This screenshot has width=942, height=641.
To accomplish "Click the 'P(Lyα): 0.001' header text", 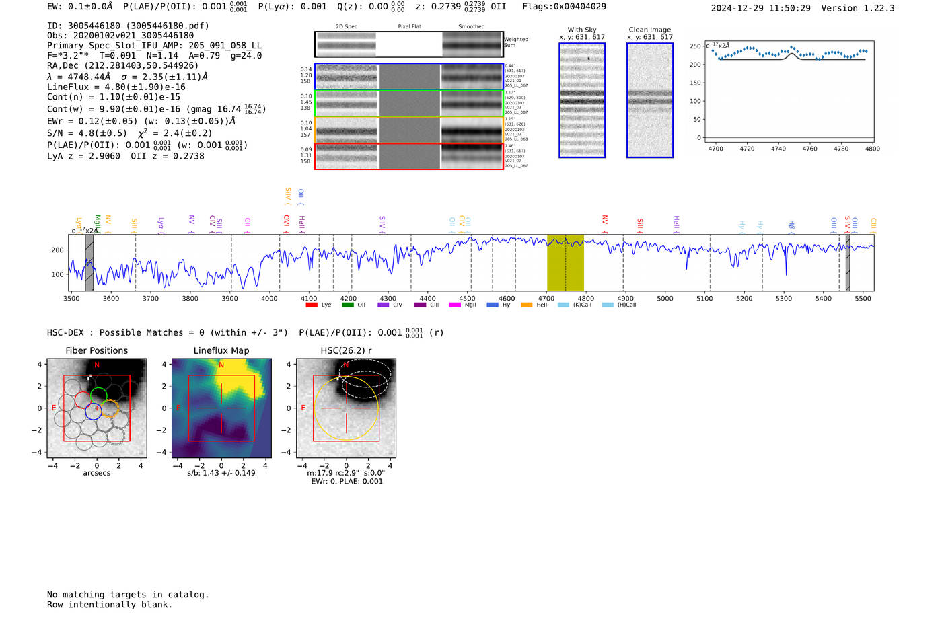I will click(293, 6).
